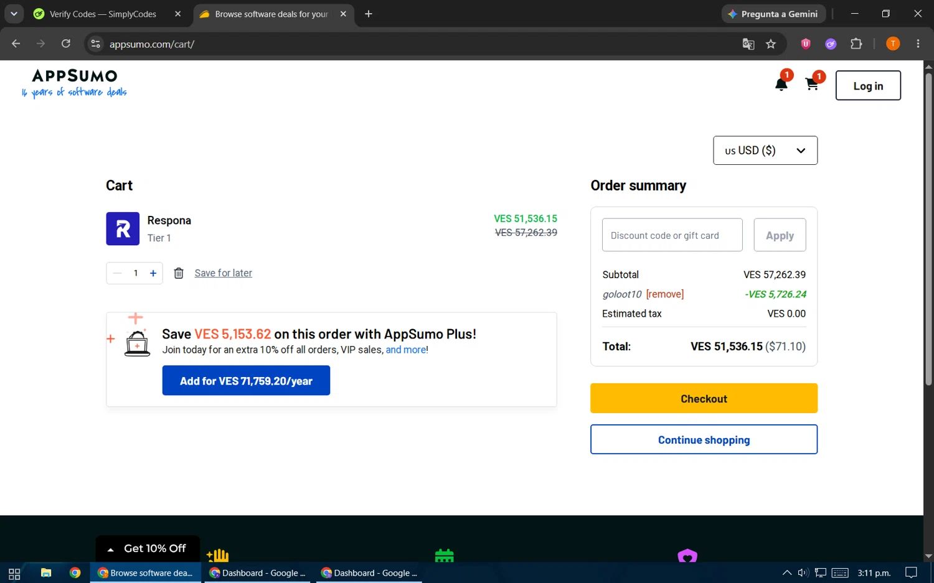Click the Respona product logo
Screen dimensions: 934x583
tap(123, 229)
